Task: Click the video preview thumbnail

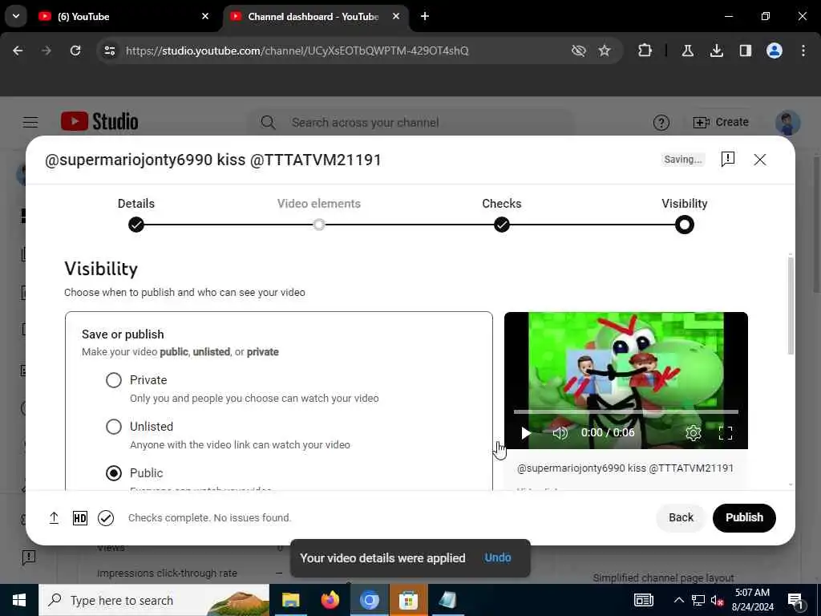Action: (625, 380)
